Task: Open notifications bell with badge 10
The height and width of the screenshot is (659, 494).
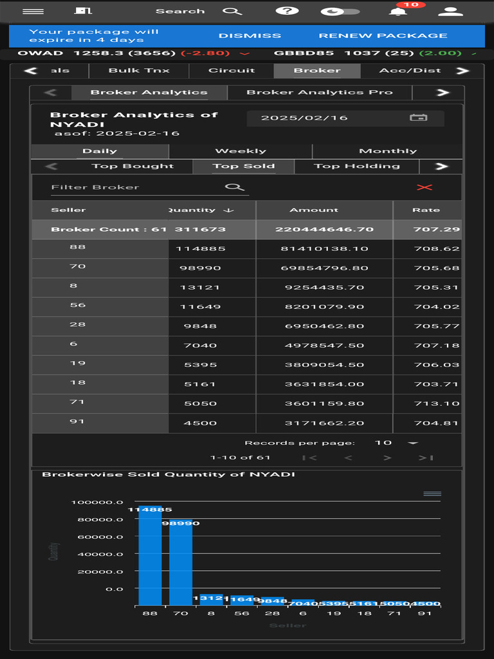Action: 398,10
